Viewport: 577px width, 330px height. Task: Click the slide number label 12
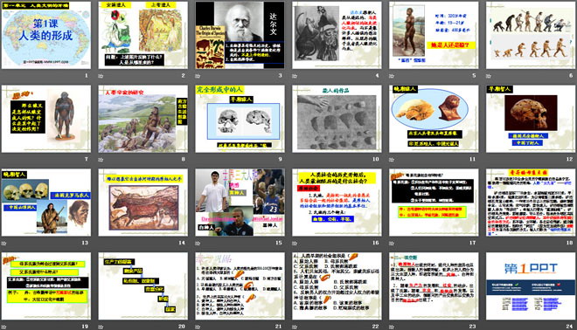(x=570, y=159)
